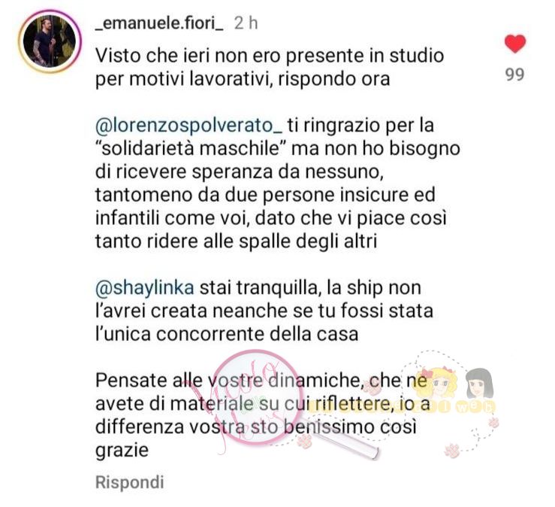
Task: Click the line "tanto ridere alle spalle degli altri"
Action: tap(236, 241)
